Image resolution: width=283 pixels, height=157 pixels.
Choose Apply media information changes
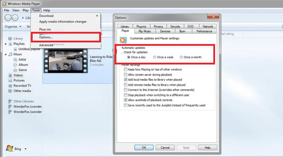coord(63,22)
